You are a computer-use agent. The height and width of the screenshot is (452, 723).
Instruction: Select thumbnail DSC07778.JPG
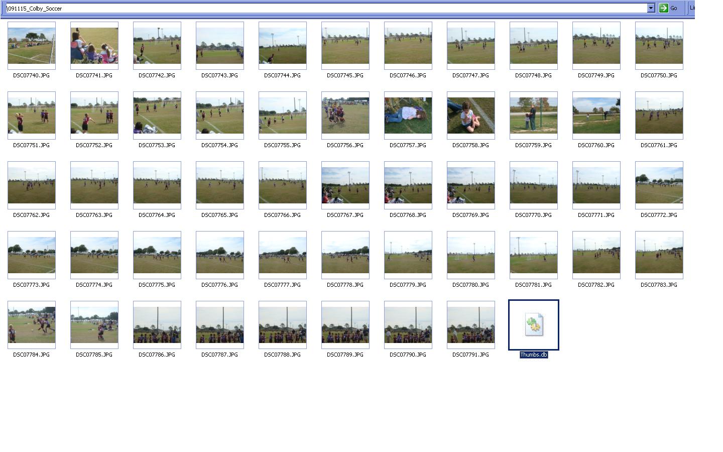coord(345,255)
